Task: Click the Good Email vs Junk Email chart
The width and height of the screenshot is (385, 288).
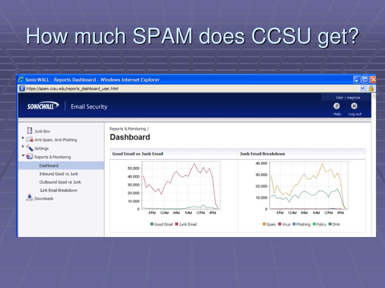Action: (x=181, y=185)
